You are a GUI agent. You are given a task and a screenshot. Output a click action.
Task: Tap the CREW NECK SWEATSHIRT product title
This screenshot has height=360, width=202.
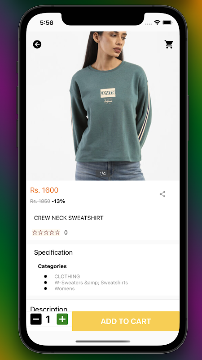click(69, 218)
